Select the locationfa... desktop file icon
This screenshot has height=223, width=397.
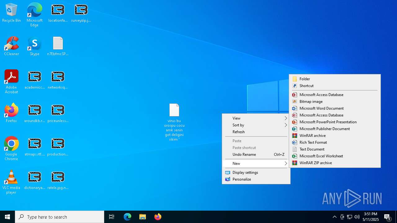[x=58, y=13]
